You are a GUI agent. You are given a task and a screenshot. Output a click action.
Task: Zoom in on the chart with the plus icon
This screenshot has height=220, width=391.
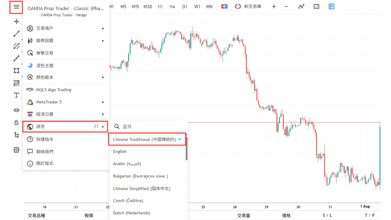(x=274, y=6)
